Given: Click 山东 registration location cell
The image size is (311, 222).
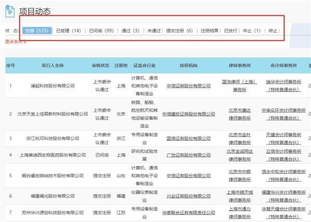Looking at the screenshot, I should [121, 175].
